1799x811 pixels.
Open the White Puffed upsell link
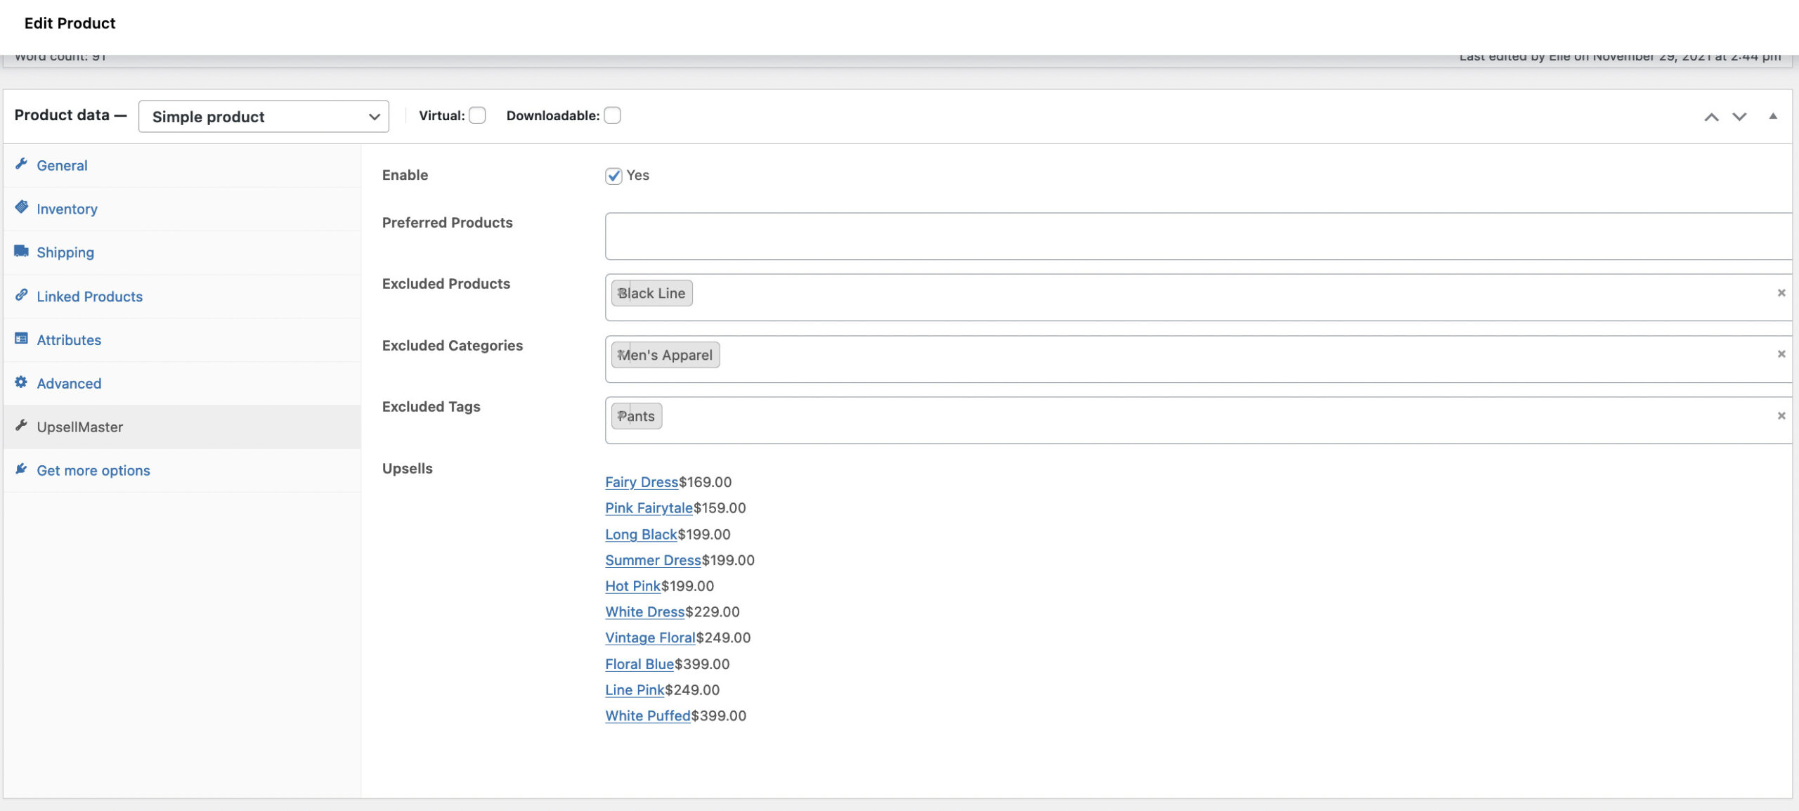tap(648, 716)
